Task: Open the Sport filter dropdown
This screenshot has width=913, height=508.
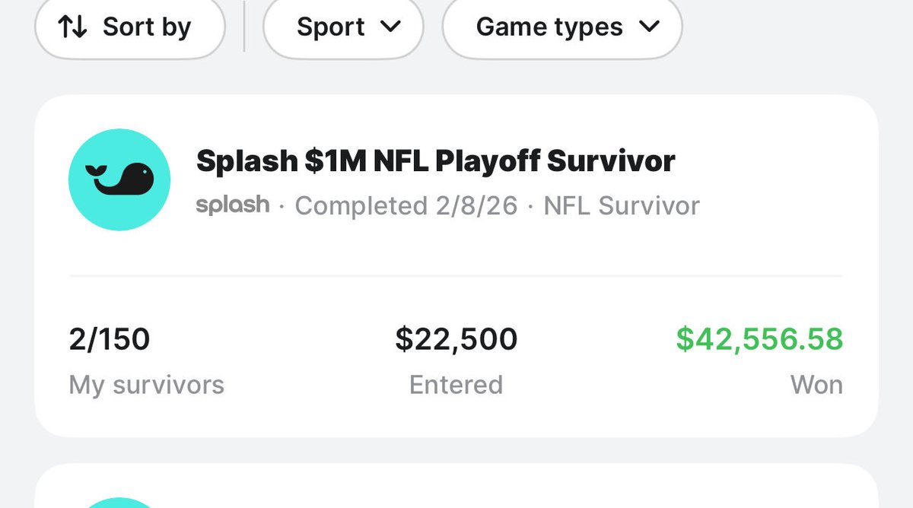Action: click(x=342, y=27)
